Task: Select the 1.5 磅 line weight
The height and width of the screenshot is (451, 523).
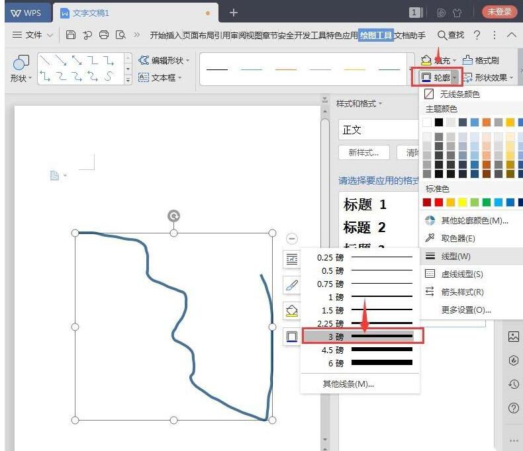Action: [x=360, y=309]
